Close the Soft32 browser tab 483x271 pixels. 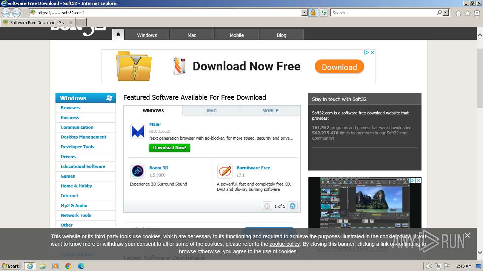(71, 23)
